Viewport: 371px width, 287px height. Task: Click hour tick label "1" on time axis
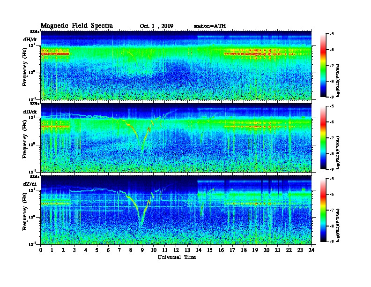pyautogui.click(x=52, y=250)
